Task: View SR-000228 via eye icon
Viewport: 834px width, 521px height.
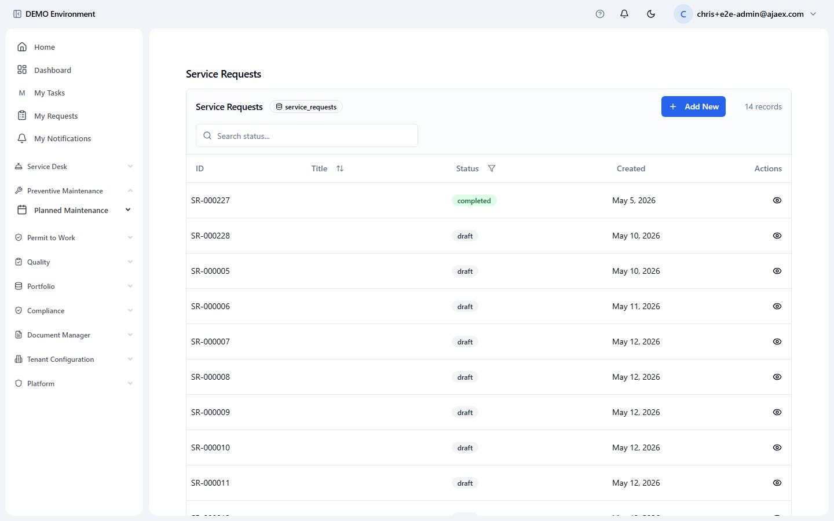Action: [x=777, y=236]
